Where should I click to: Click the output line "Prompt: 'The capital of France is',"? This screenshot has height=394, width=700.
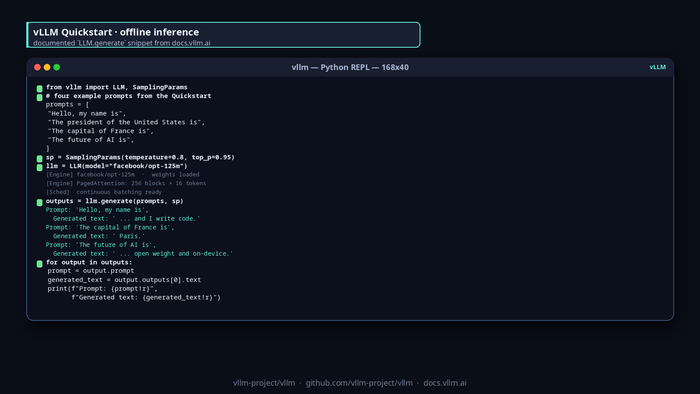click(x=110, y=227)
